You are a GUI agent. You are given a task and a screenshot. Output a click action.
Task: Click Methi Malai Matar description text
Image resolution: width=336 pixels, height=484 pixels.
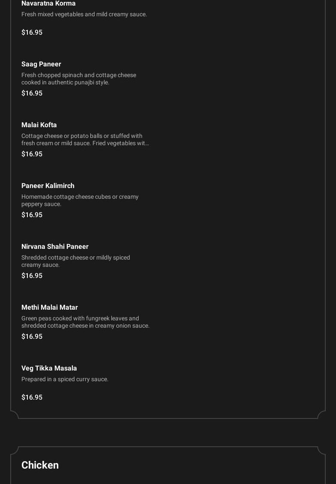[x=85, y=322]
